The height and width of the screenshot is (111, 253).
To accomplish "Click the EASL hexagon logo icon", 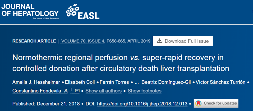I will coord(73,10).
